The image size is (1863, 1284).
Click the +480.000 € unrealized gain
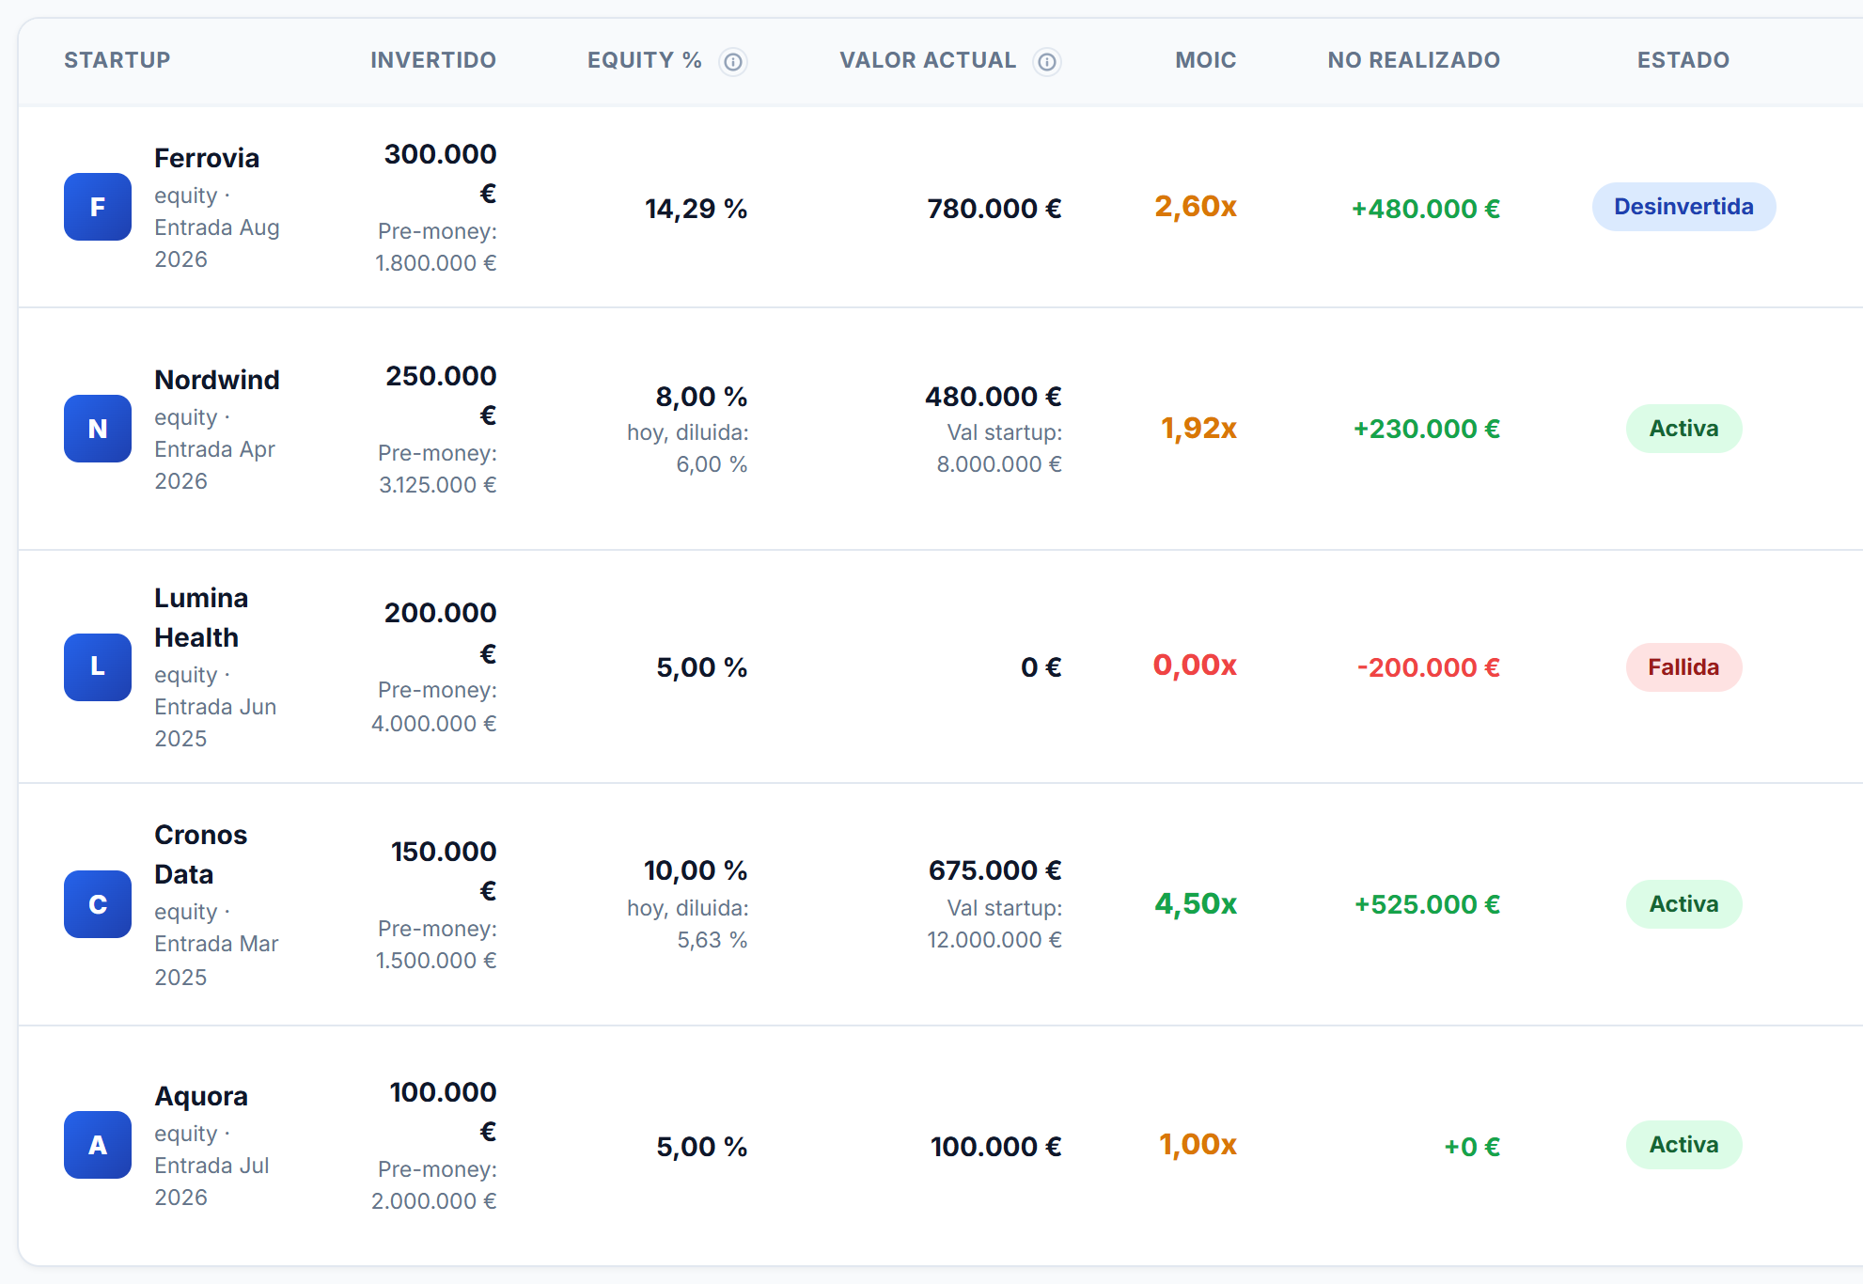(1426, 209)
